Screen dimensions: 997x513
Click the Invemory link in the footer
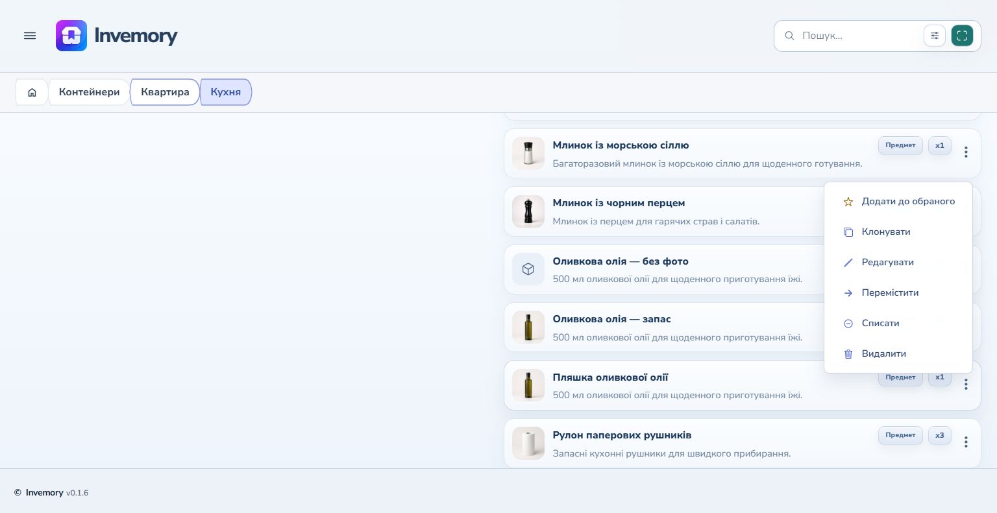45,493
